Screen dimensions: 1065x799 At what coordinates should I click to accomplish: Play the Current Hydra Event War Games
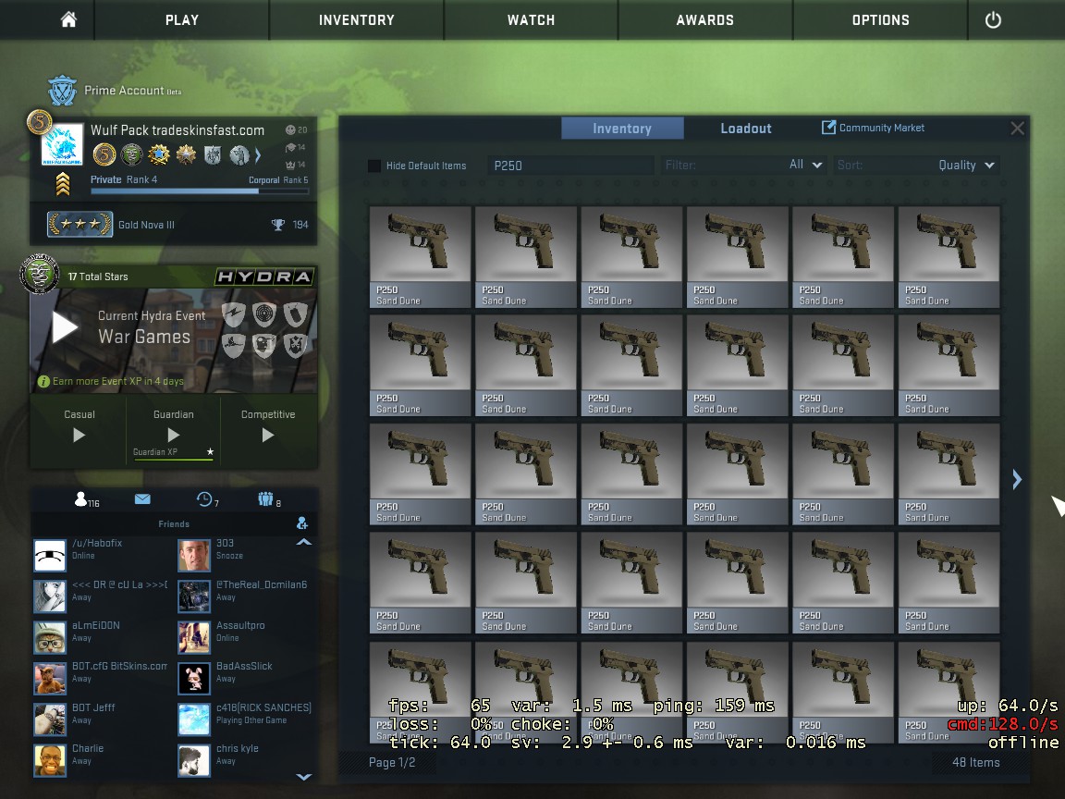(66, 328)
